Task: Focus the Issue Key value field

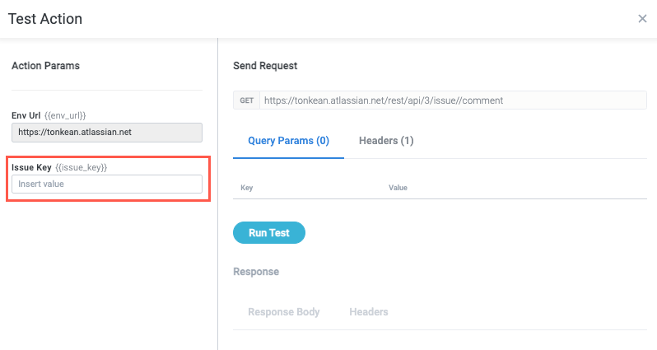Action: coord(107,184)
